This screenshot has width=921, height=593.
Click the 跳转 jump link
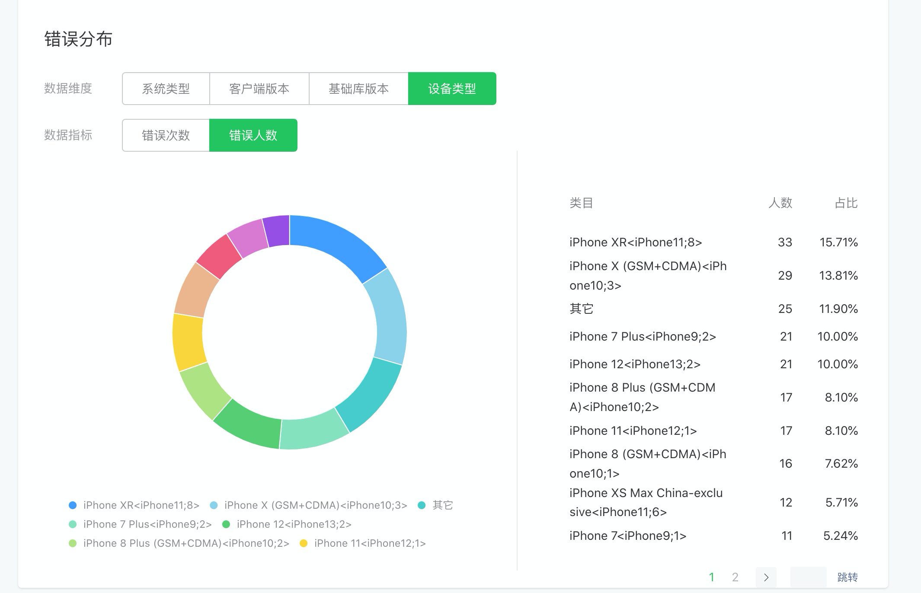[x=847, y=577]
